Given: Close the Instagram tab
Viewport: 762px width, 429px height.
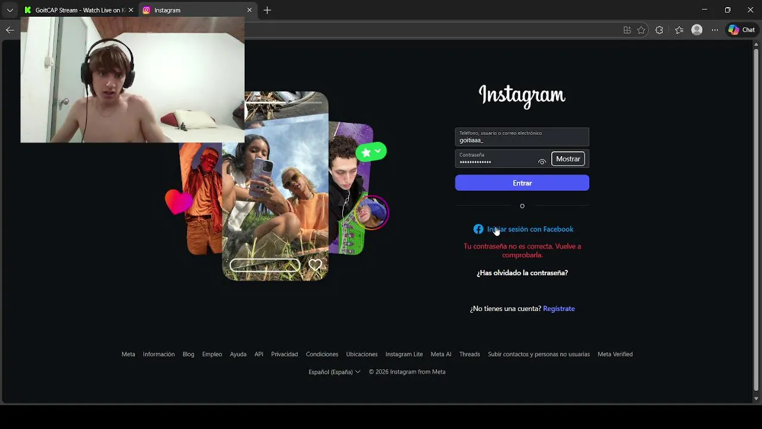Looking at the screenshot, I should (x=249, y=10).
